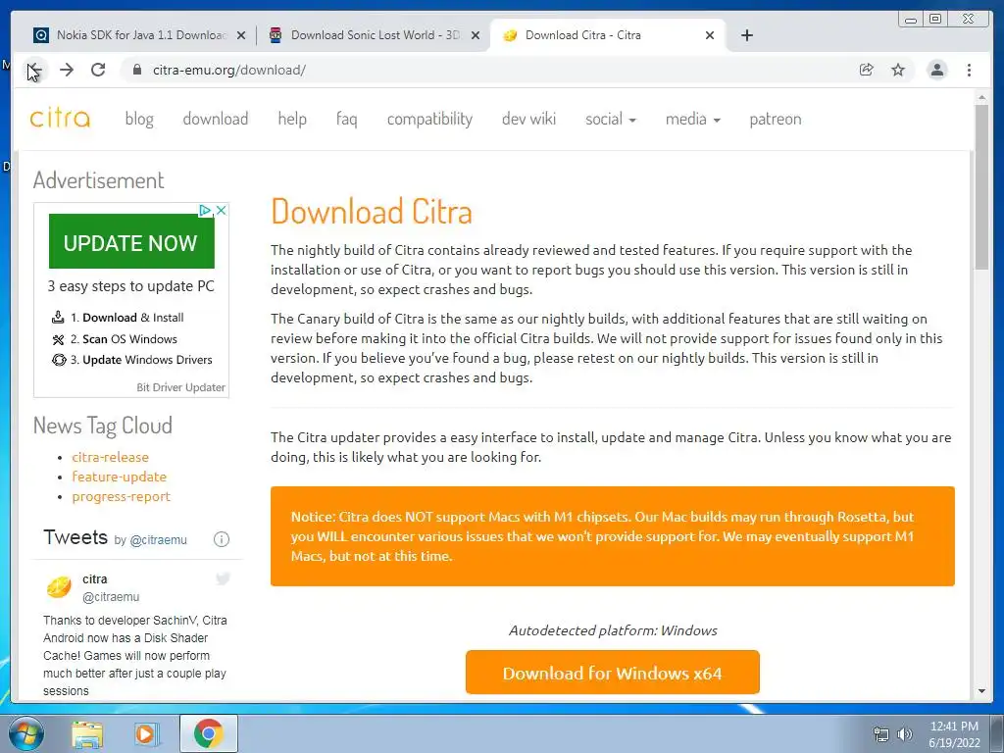Click the Citra logo in the header

[x=60, y=119]
